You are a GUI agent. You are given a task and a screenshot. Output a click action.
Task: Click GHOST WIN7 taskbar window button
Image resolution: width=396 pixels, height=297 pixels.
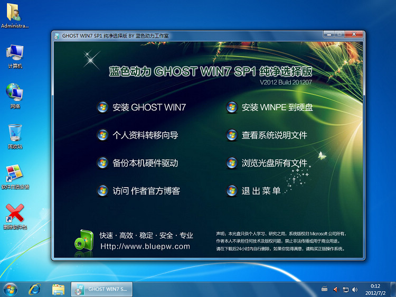[101, 289]
